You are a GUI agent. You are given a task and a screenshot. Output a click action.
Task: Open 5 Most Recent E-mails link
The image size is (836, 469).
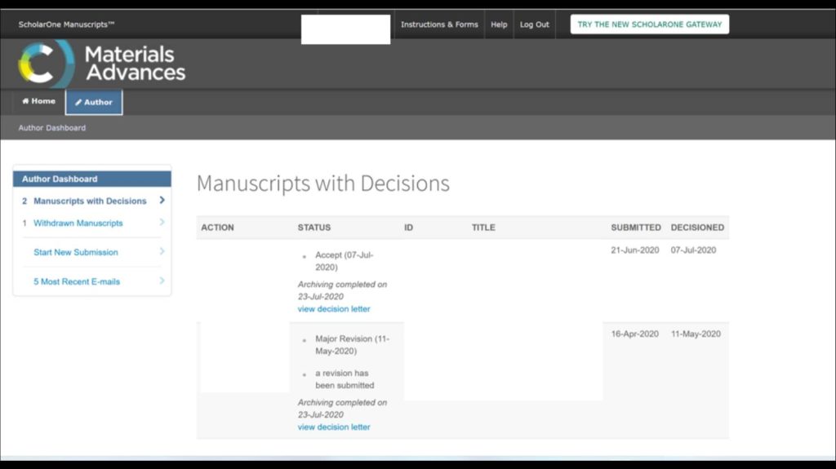77,282
